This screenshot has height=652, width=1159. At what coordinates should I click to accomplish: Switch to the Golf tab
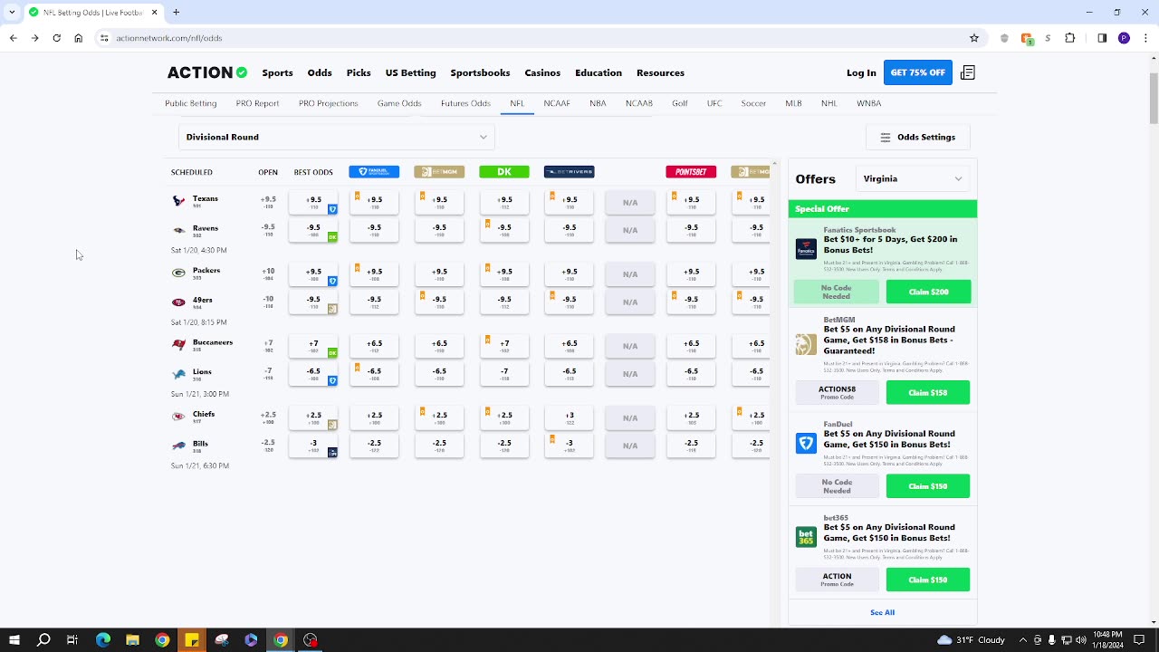pyautogui.click(x=680, y=103)
